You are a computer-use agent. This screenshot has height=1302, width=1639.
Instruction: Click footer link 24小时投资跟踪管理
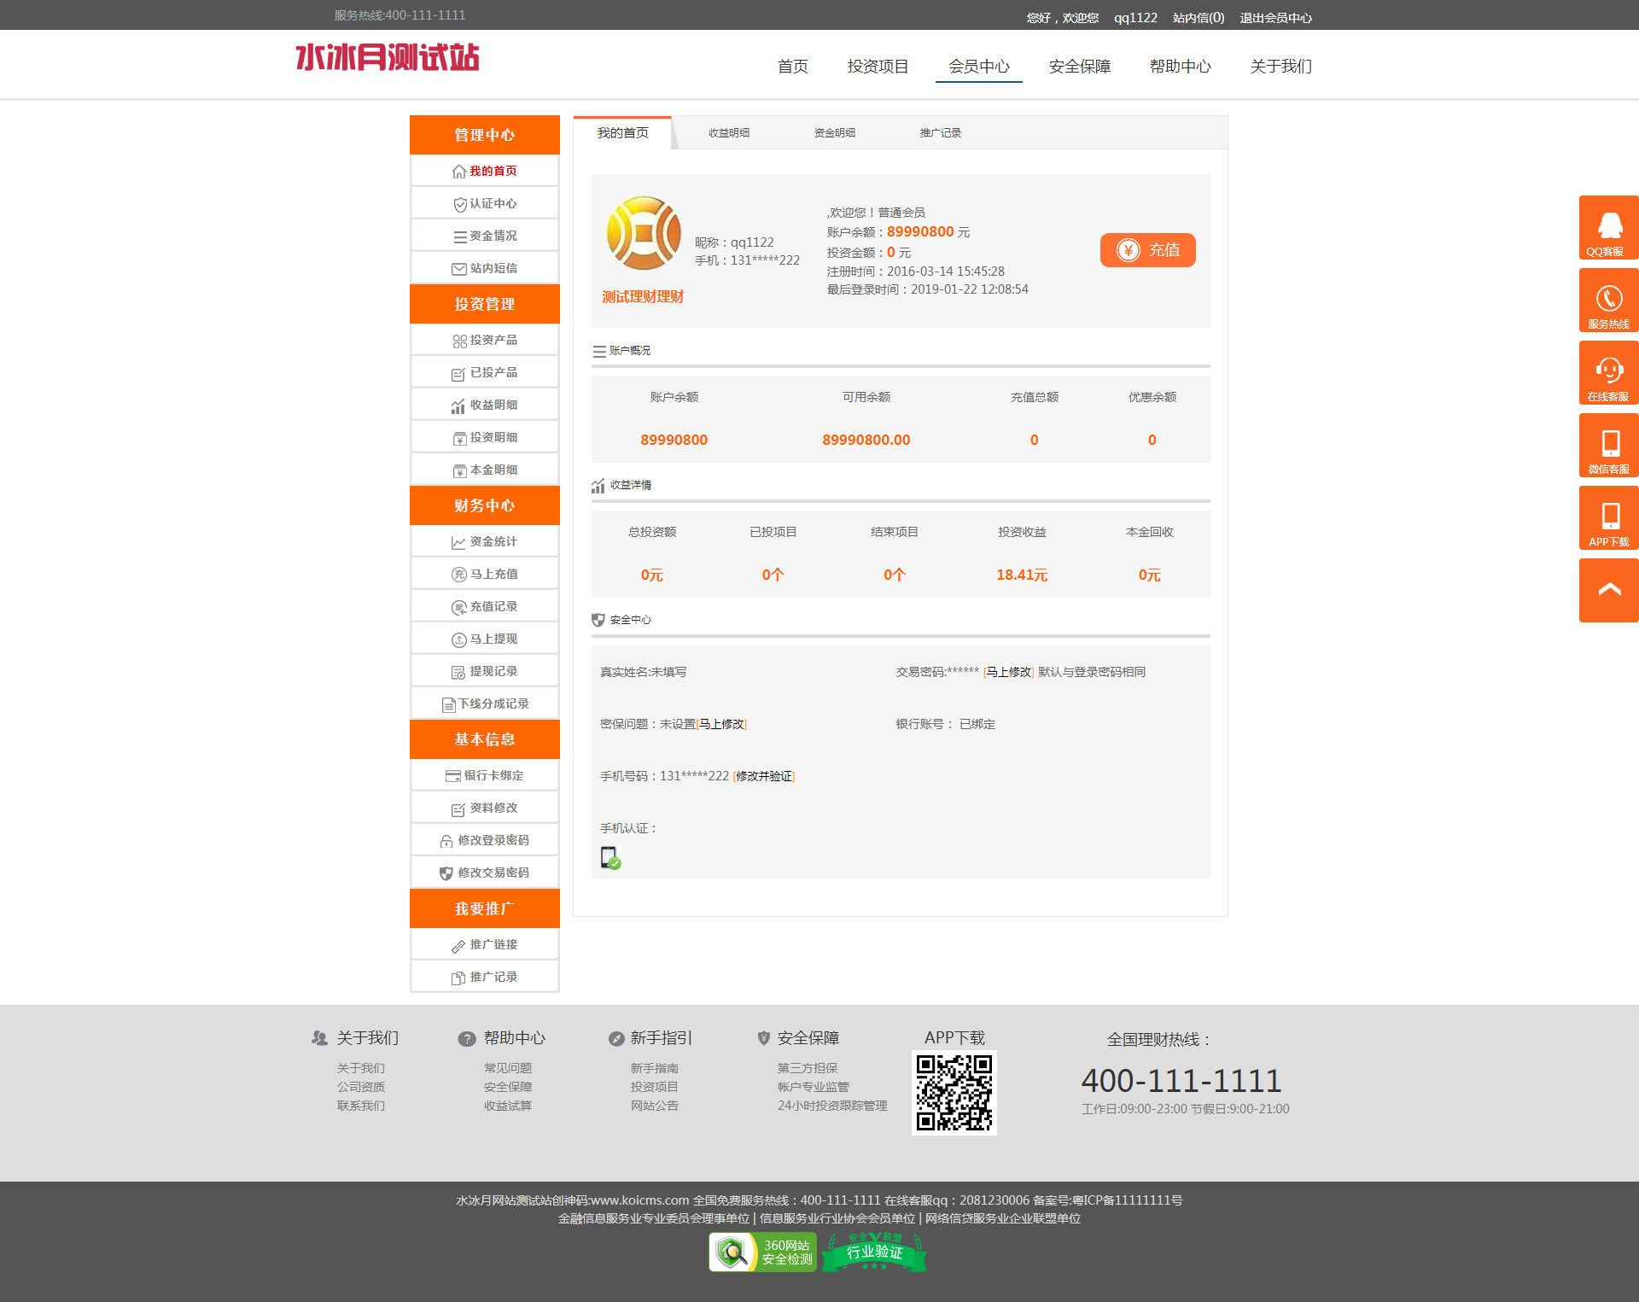click(x=832, y=1106)
